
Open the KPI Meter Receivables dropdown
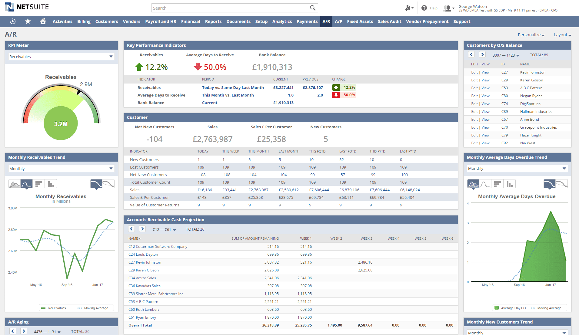pyautogui.click(x=62, y=57)
